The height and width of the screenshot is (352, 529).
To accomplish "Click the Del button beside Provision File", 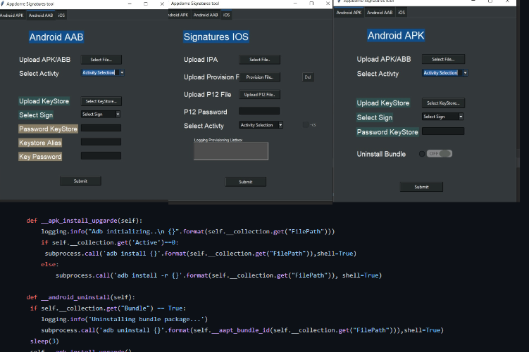I will click(308, 77).
